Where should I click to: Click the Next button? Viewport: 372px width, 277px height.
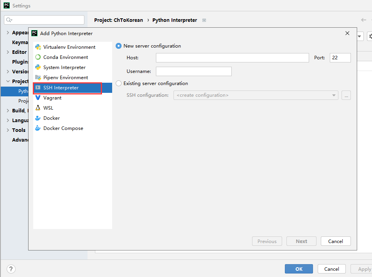click(301, 241)
